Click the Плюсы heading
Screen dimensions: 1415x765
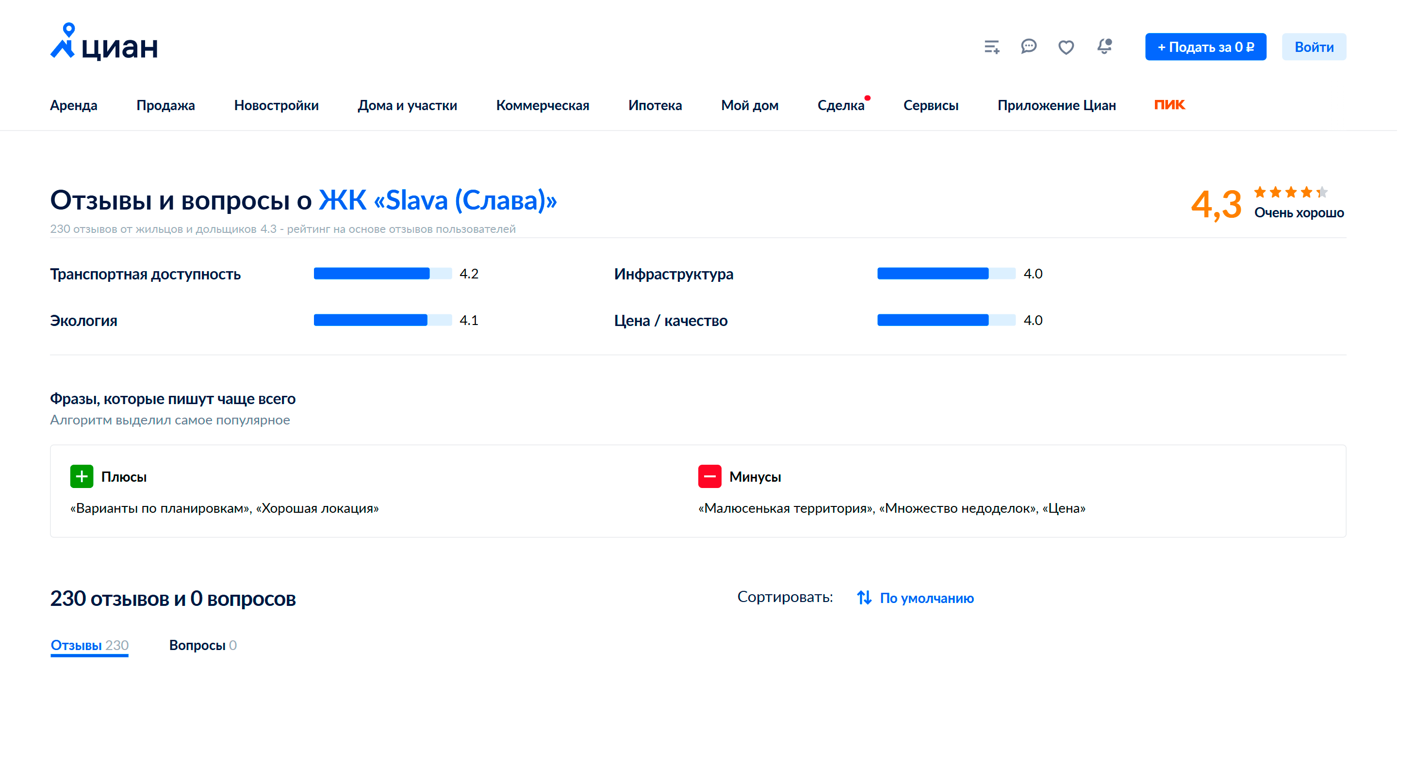[124, 477]
